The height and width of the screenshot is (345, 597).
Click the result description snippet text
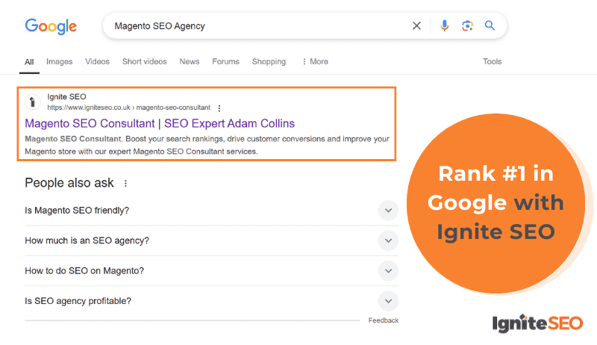207,145
